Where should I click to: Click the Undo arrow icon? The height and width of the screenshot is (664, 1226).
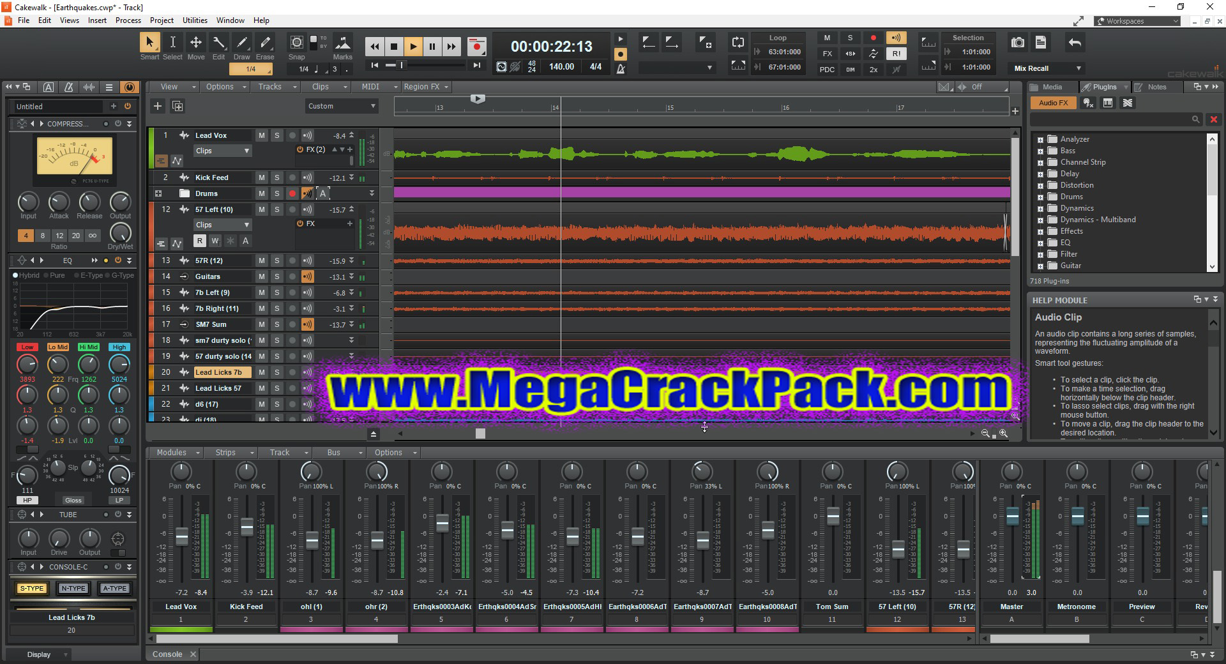tap(1075, 43)
